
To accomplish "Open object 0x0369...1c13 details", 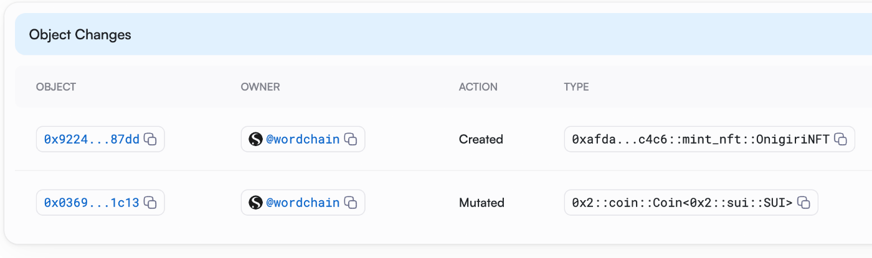I will click(x=92, y=203).
